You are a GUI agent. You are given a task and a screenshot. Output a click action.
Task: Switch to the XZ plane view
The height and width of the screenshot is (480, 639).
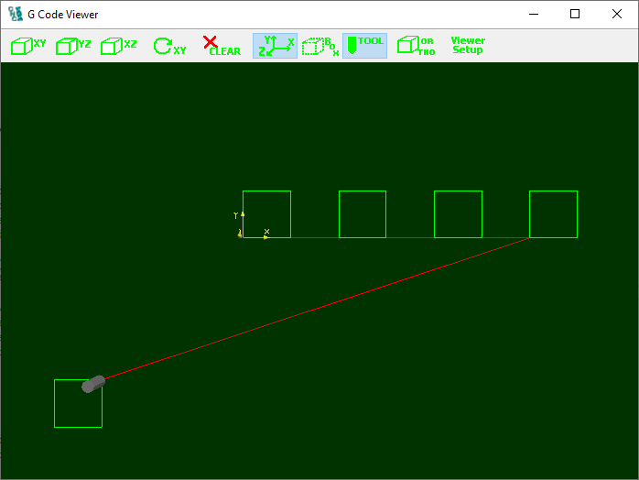(x=119, y=46)
